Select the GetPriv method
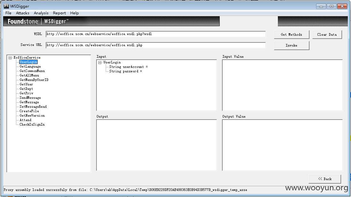This screenshot has height=197, width=351. pos(26,93)
